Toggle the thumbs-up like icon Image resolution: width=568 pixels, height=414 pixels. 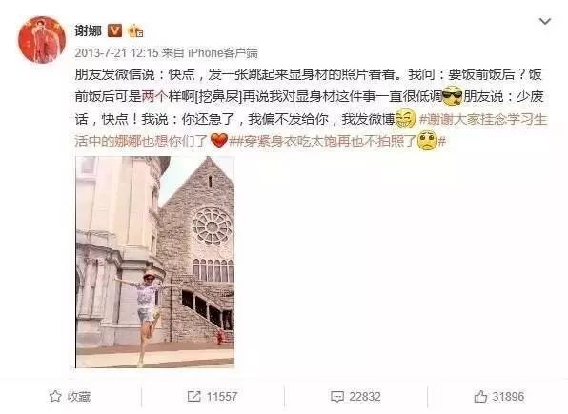tap(480, 396)
